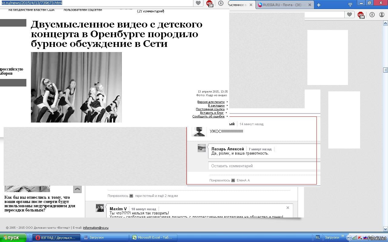Click the 18 минут назад timestamp
This screenshot has width=388, height=242.
[144, 209]
